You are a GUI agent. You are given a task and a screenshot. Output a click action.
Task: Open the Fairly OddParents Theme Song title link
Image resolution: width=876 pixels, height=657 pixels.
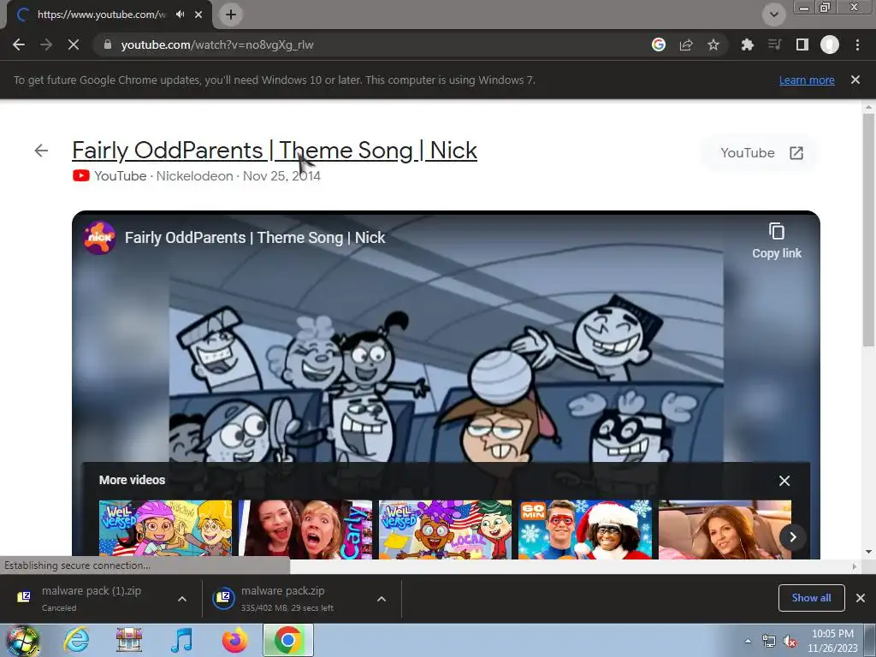coord(275,151)
